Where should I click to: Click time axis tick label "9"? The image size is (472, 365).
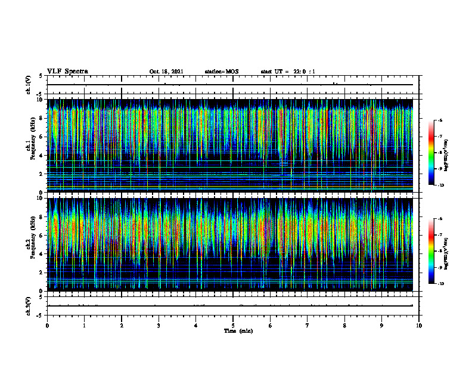[381, 326]
